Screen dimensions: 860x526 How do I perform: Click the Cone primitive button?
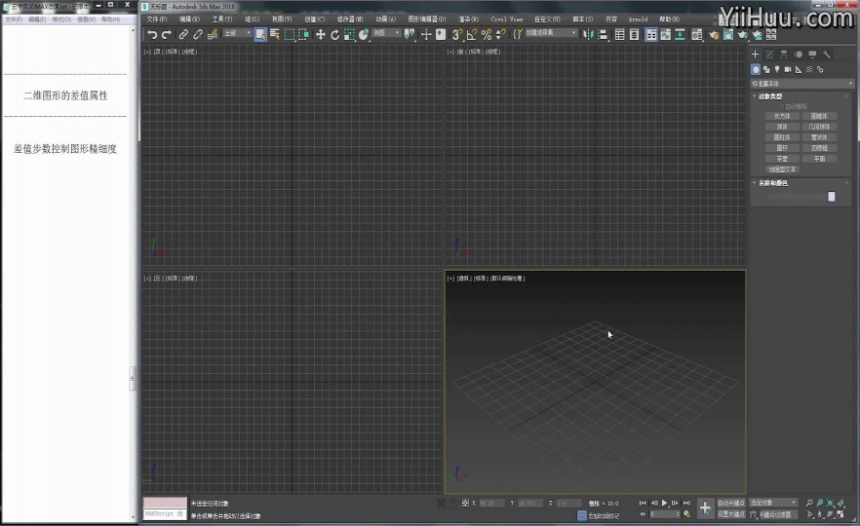819,116
